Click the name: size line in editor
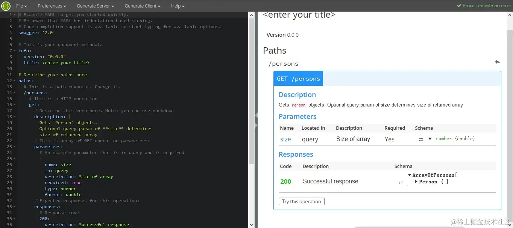Viewport: 513px width, 228px height. click(x=58, y=165)
